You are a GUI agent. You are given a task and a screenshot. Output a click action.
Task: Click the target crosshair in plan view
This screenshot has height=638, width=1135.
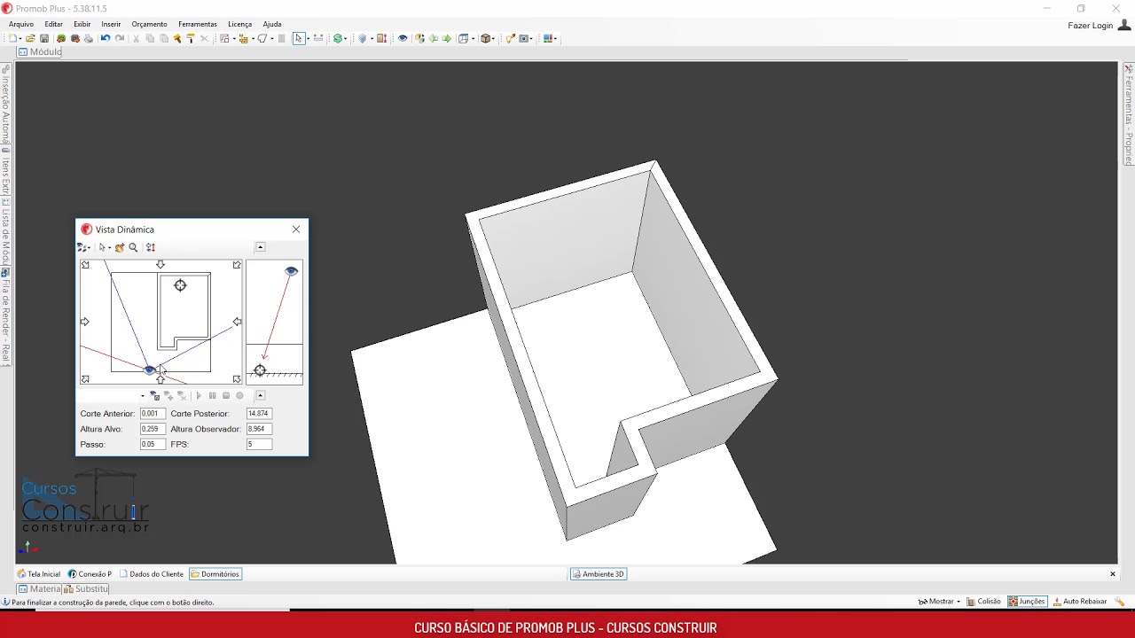point(180,285)
